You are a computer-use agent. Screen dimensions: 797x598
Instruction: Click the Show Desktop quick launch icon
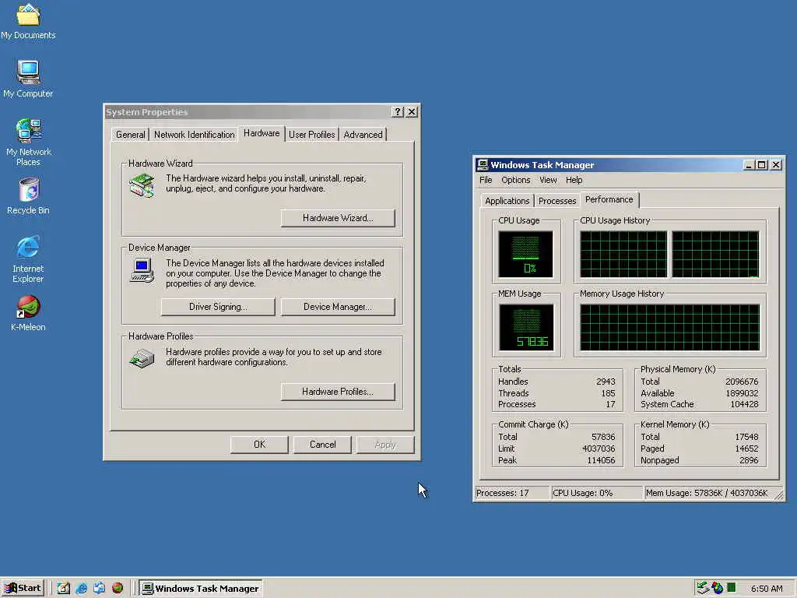(x=63, y=588)
